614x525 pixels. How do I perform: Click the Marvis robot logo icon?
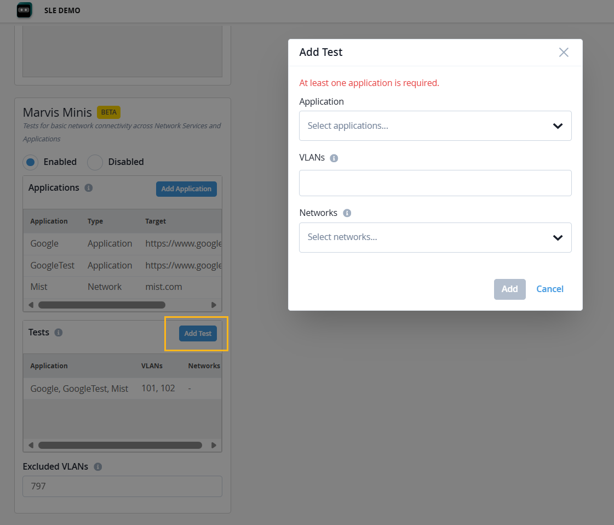pos(24,10)
